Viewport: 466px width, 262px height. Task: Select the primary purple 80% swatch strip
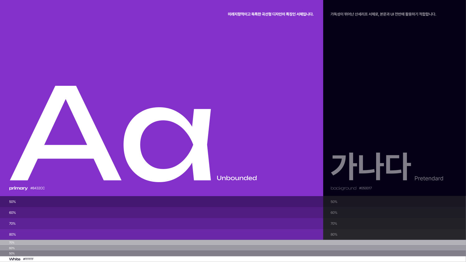[x=161, y=234]
